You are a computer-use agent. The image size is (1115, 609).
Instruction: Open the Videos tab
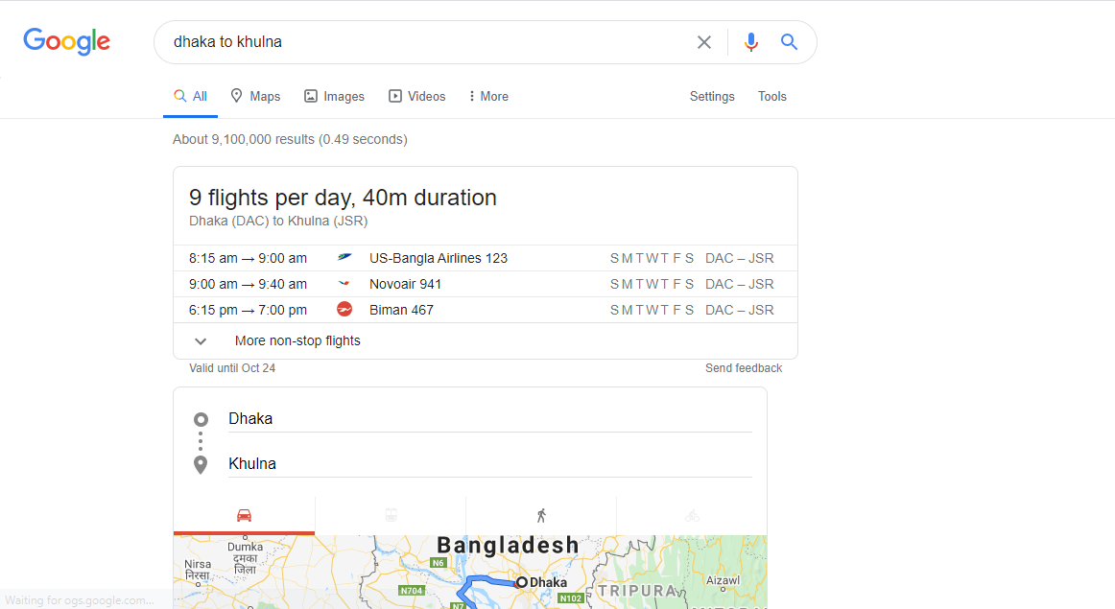(416, 96)
